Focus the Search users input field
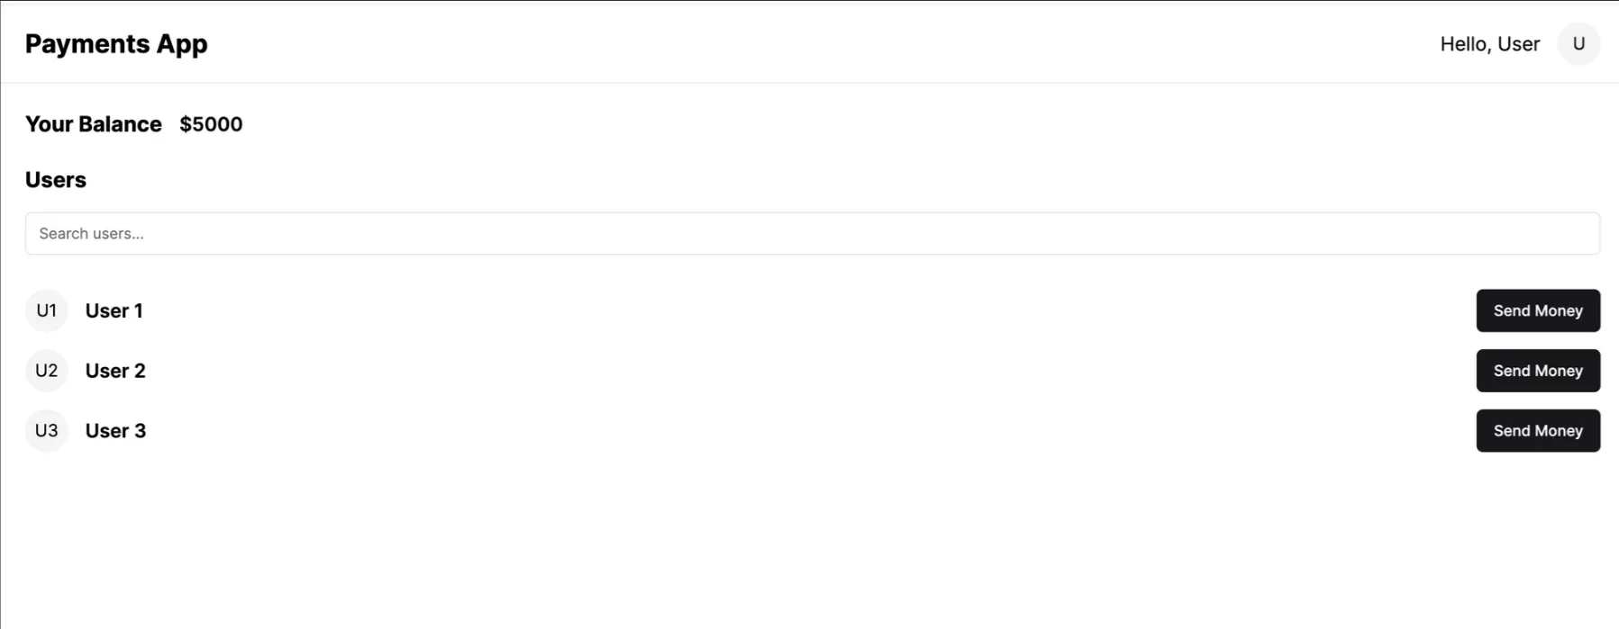 pos(811,234)
